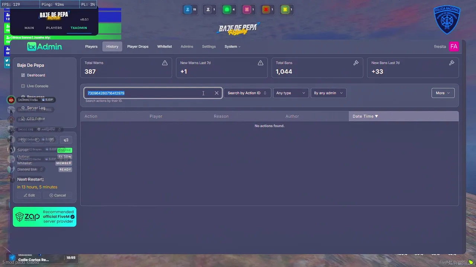Switch to MAIN in the overlay menu
Screen dimensions: 476x267
pos(29,28)
